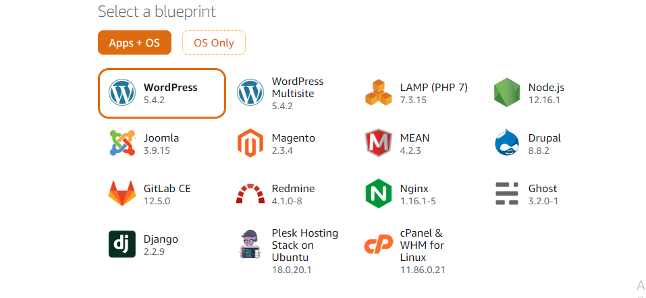Select the Django dj icon

(122, 244)
